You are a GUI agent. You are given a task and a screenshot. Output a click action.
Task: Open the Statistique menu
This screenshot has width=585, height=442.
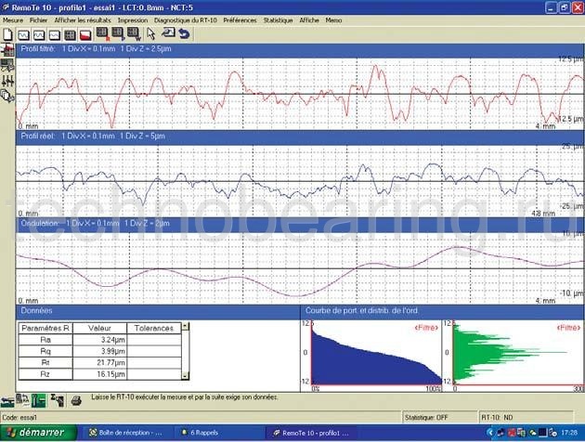pyautogui.click(x=278, y=19)
